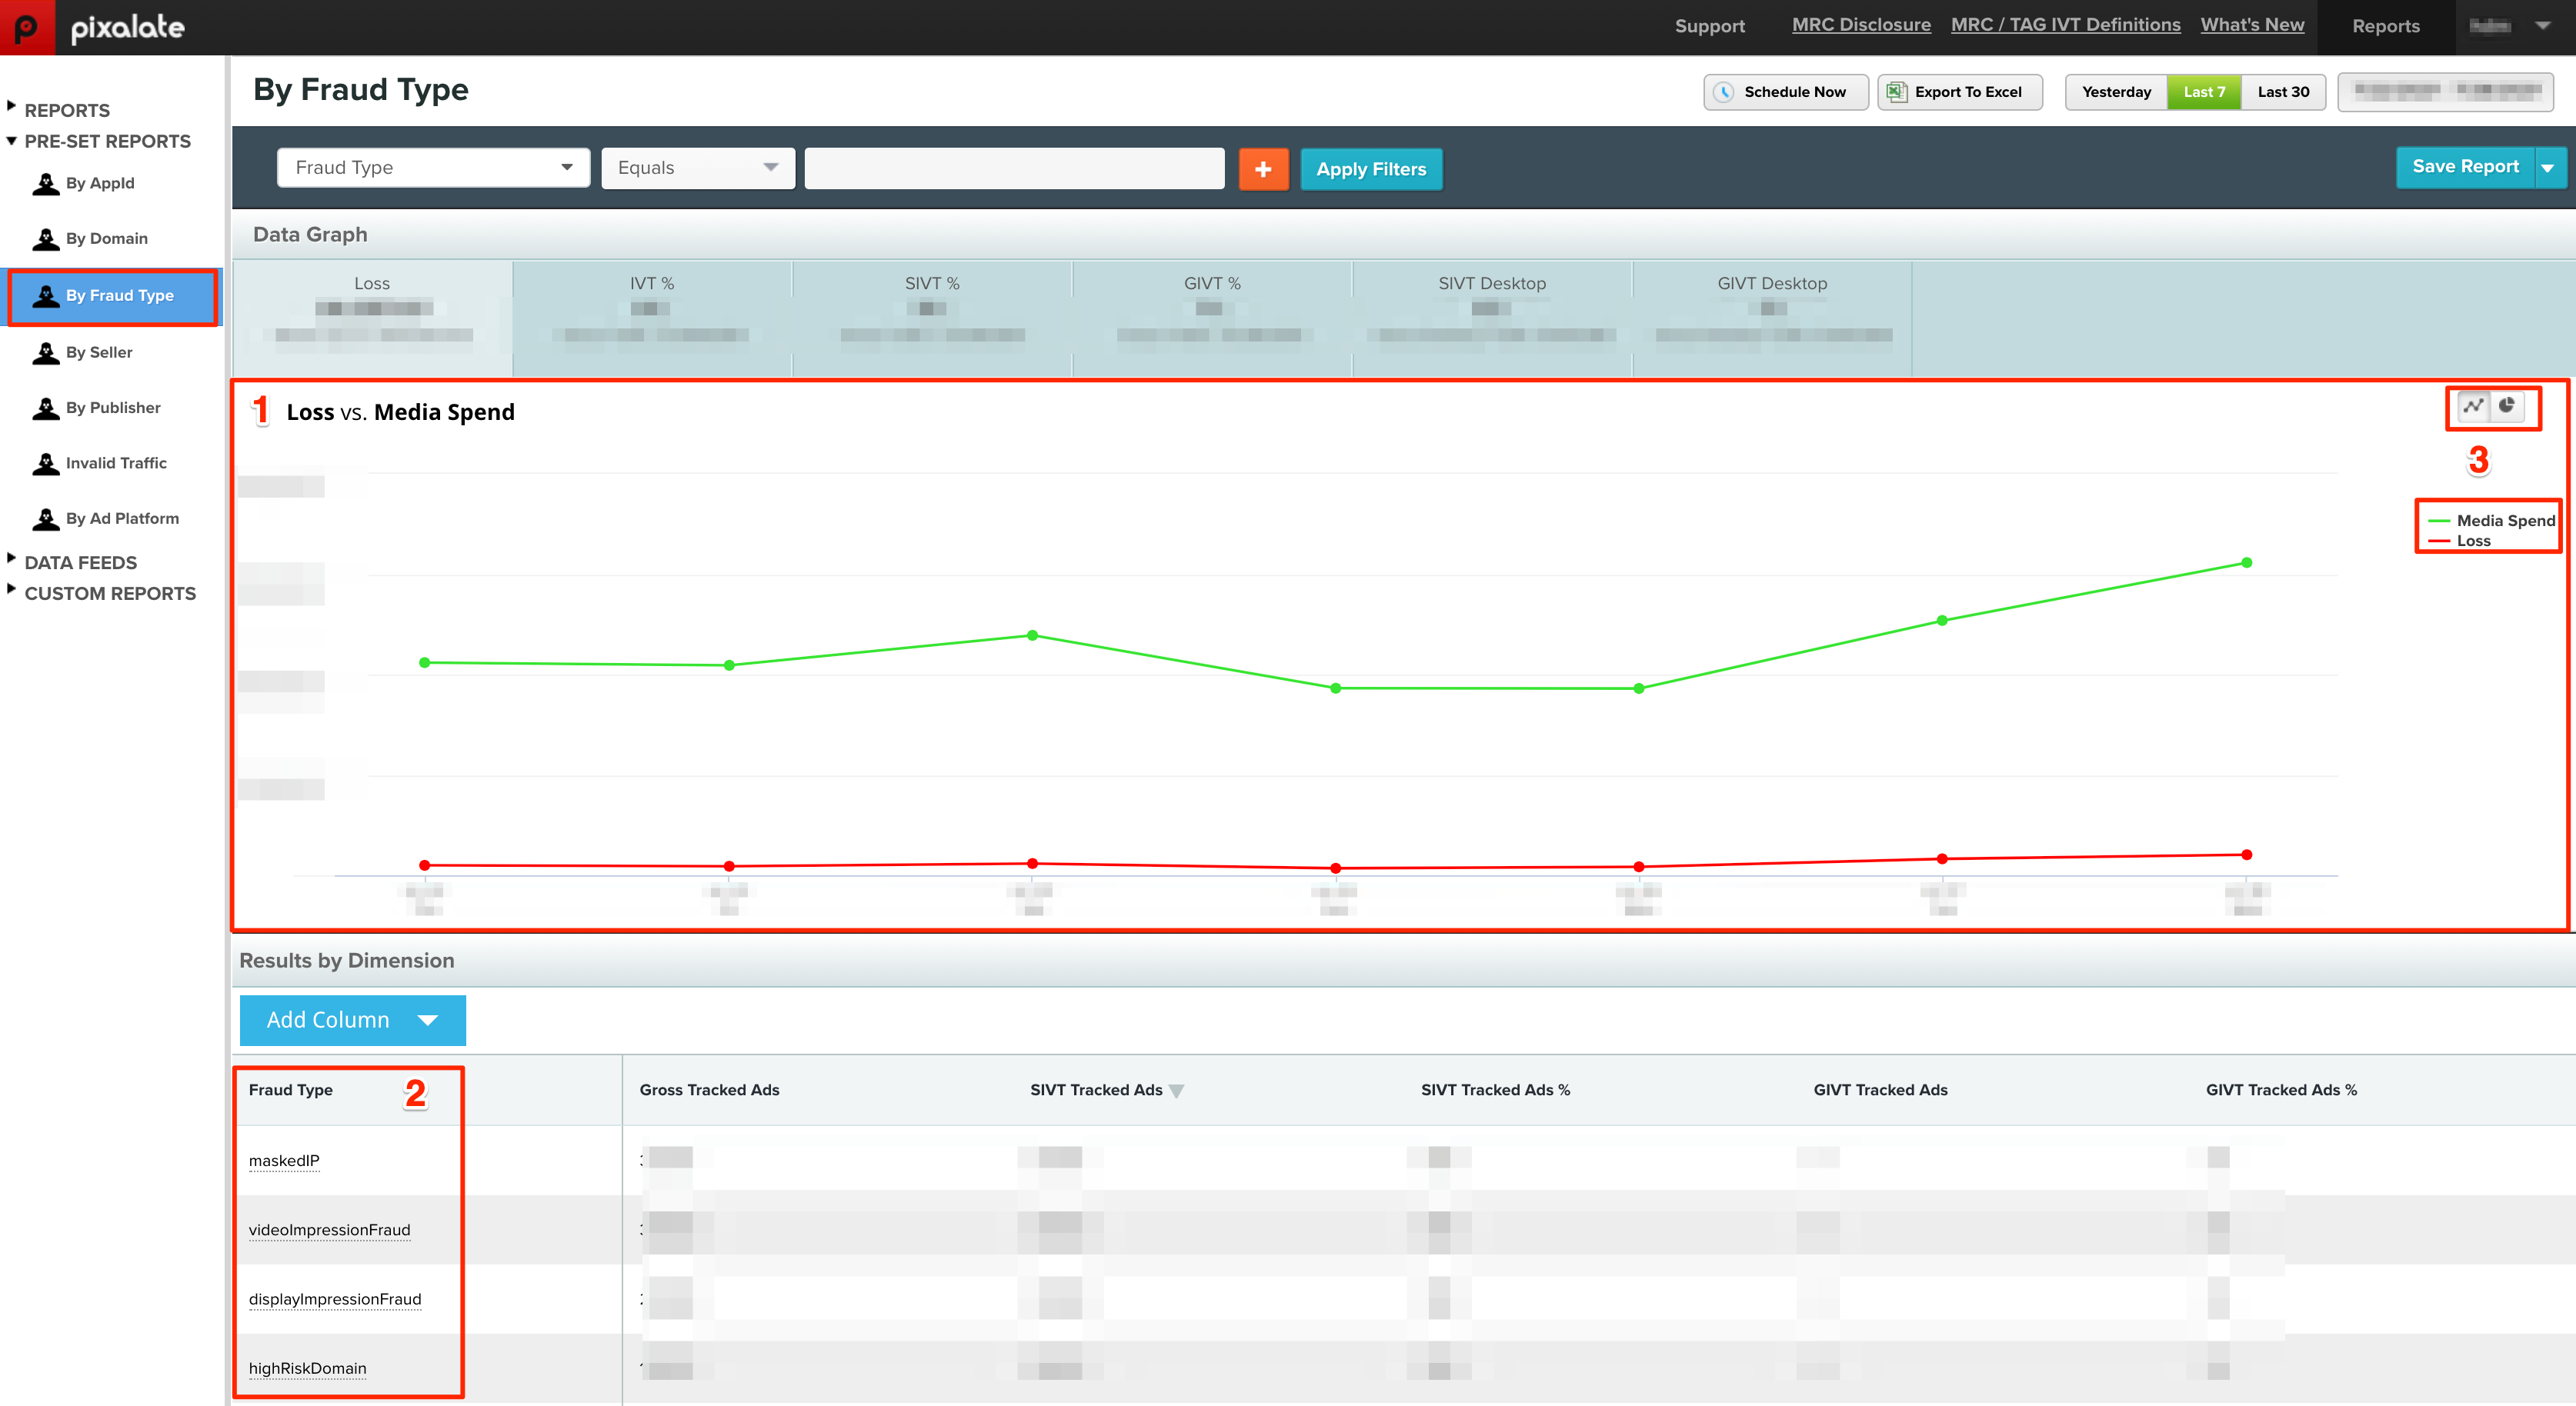Viewport: 2576px width, 1406px height.
Task: Select the Yesterday date range
Action: [2116, 92]
